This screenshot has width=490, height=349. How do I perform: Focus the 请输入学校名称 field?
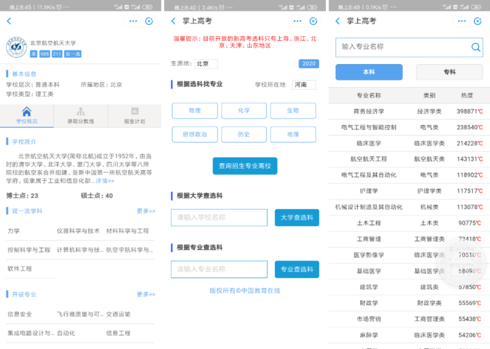point(219,218)
